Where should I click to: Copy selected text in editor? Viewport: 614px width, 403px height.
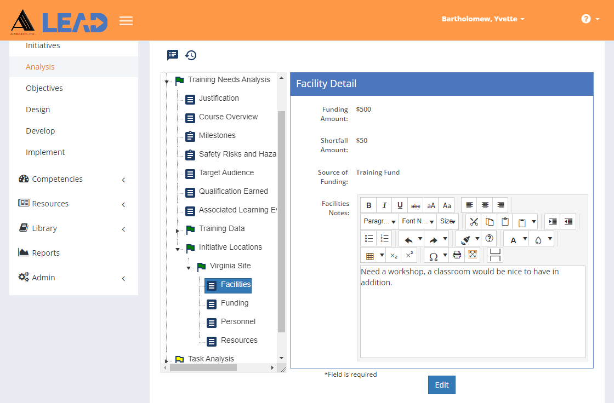tap(490, 222)
